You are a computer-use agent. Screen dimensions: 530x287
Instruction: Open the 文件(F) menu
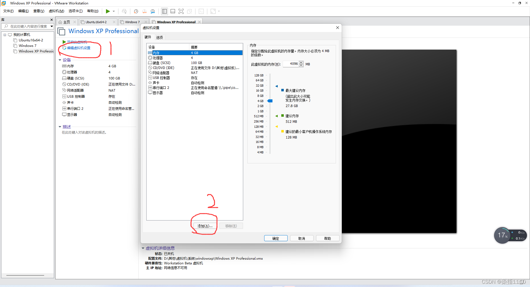coord(8,11)
